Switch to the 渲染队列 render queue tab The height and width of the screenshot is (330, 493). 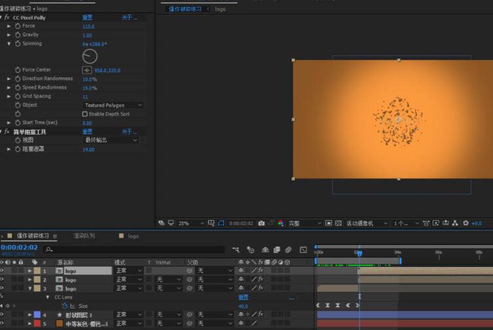84,236
